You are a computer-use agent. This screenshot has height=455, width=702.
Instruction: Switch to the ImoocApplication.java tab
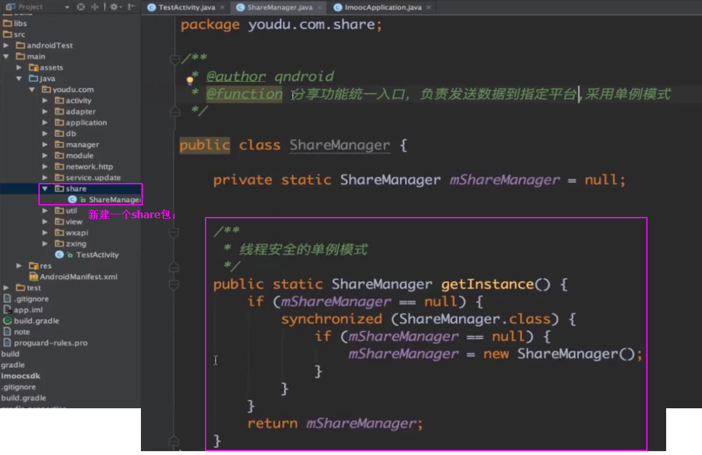(383, 7)
